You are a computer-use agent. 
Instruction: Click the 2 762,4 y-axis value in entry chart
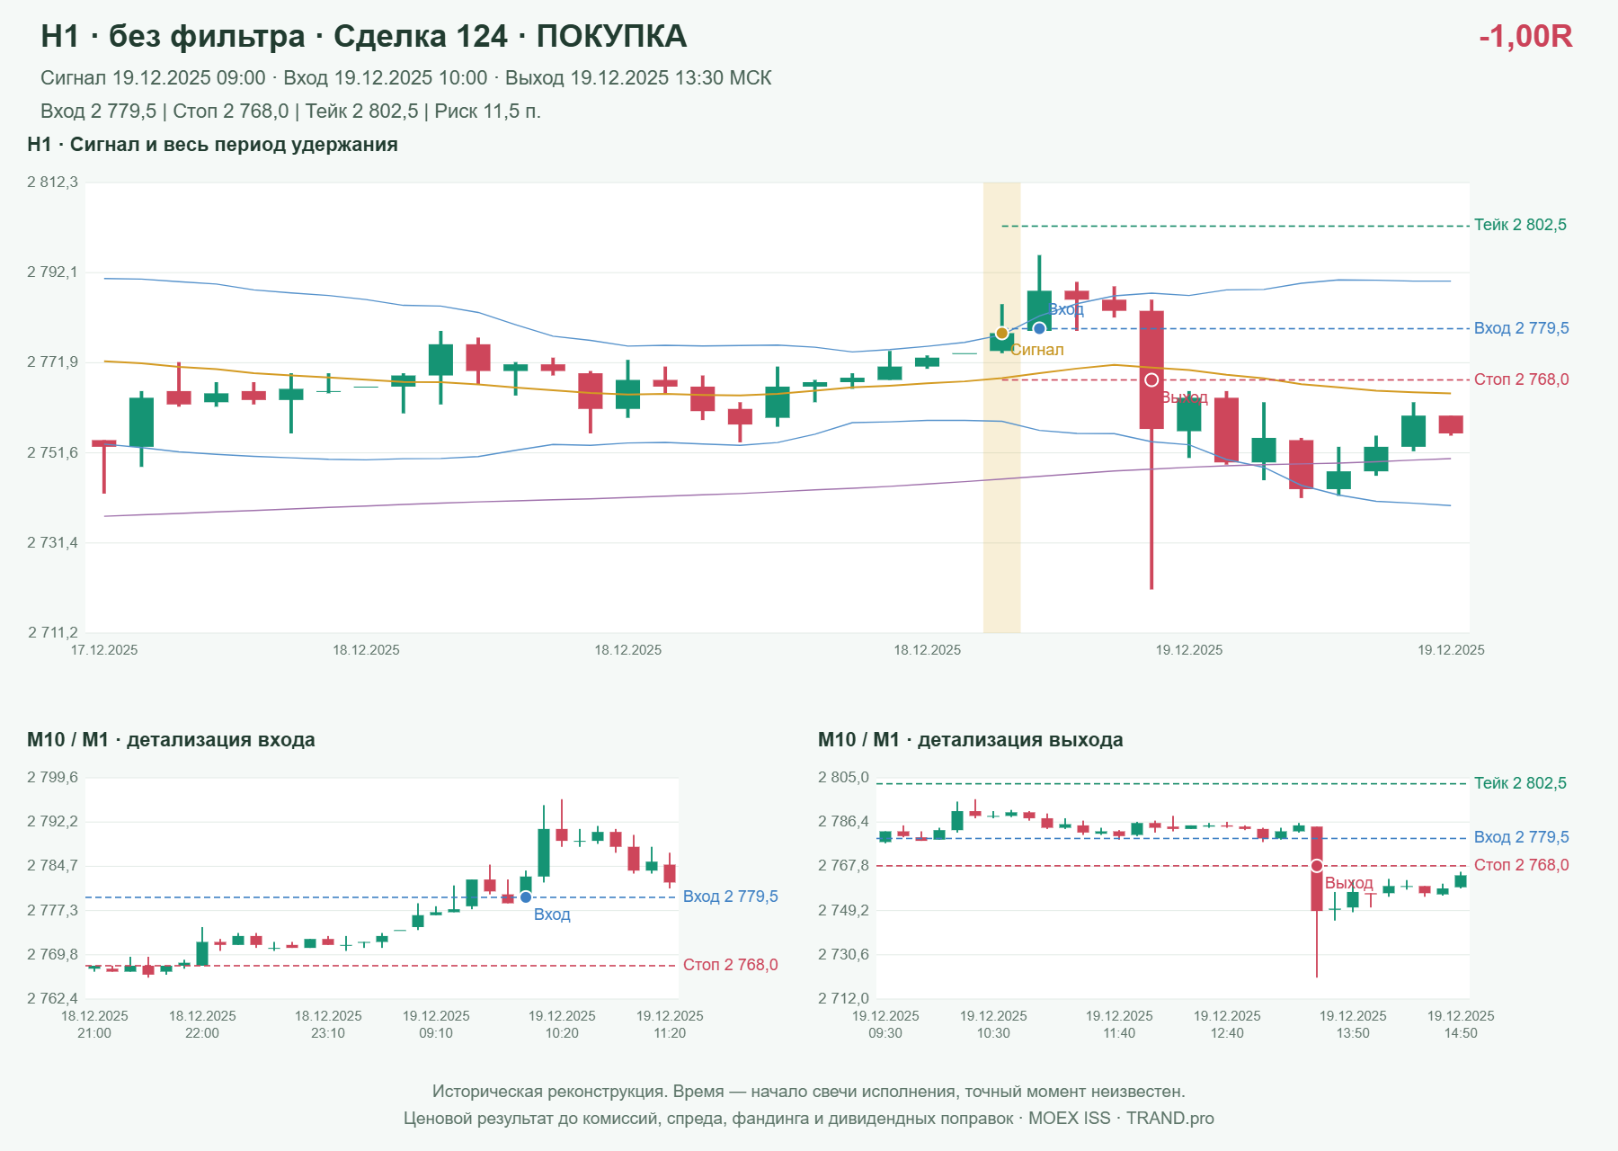(52, 999)
